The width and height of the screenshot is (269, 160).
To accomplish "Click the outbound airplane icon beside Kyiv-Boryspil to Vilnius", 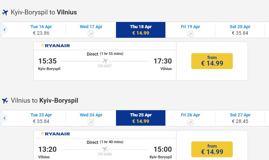I will click(x=5, y=13).
